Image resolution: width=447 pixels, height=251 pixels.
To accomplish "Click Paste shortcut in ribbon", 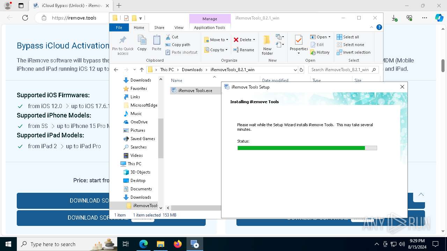I will (x=181, y=52).
